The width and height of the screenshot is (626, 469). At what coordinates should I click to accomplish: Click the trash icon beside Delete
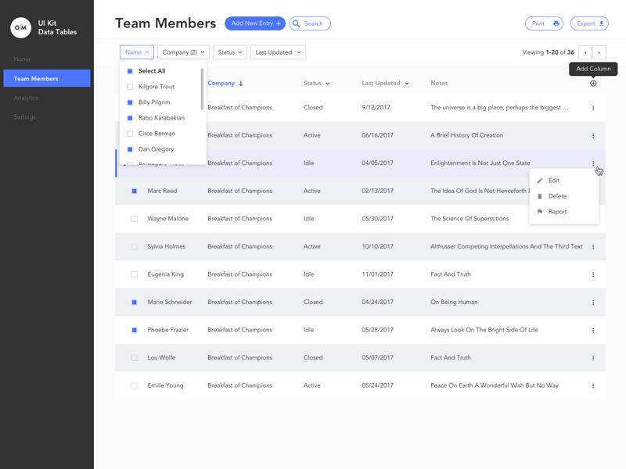[x=540, y=196]
